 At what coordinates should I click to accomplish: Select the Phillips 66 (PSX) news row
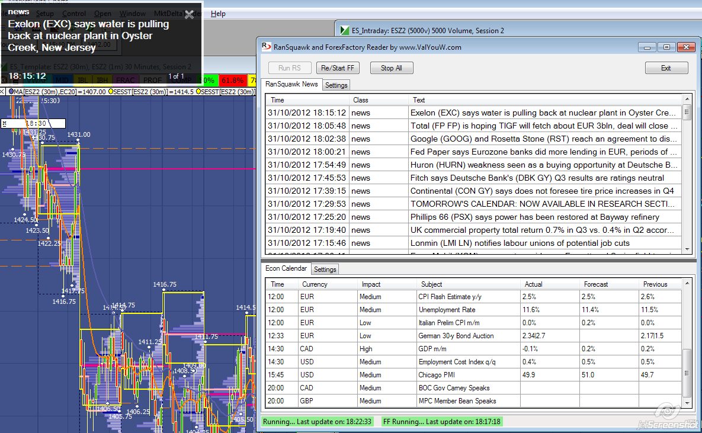[474, 216]
